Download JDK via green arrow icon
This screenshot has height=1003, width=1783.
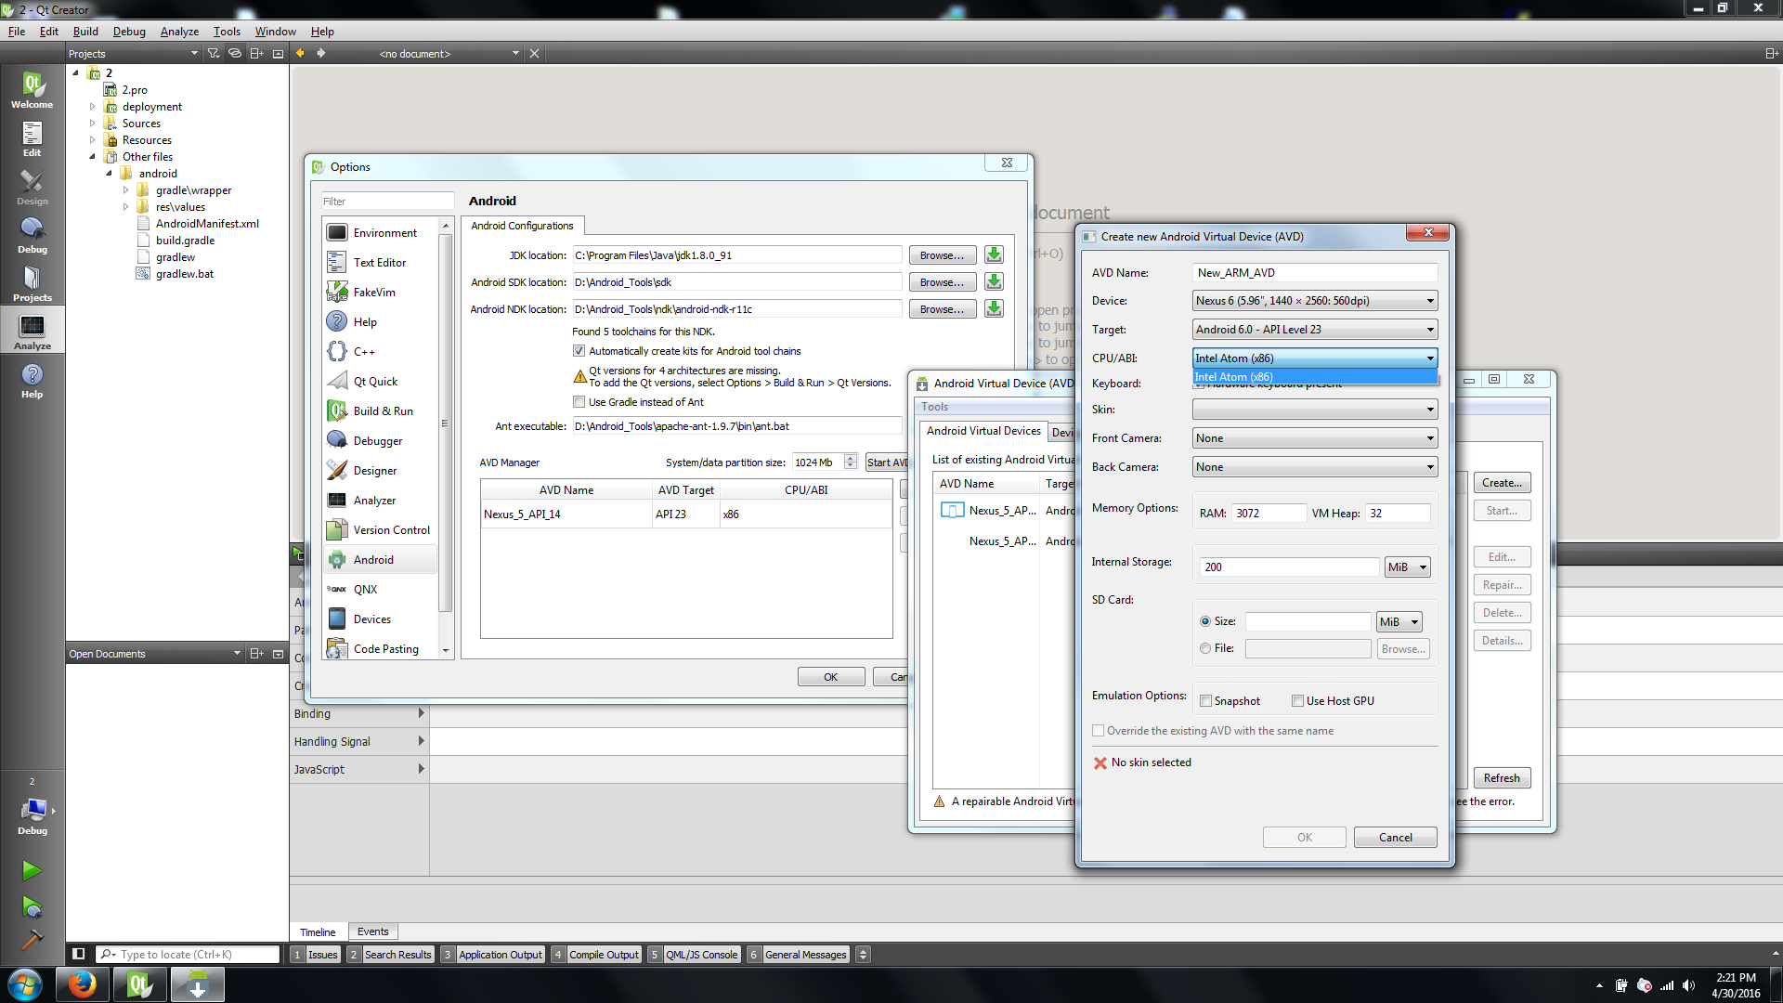(994, 254)
